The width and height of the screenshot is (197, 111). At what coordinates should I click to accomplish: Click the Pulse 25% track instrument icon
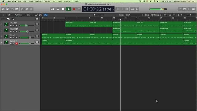[6, 24]
